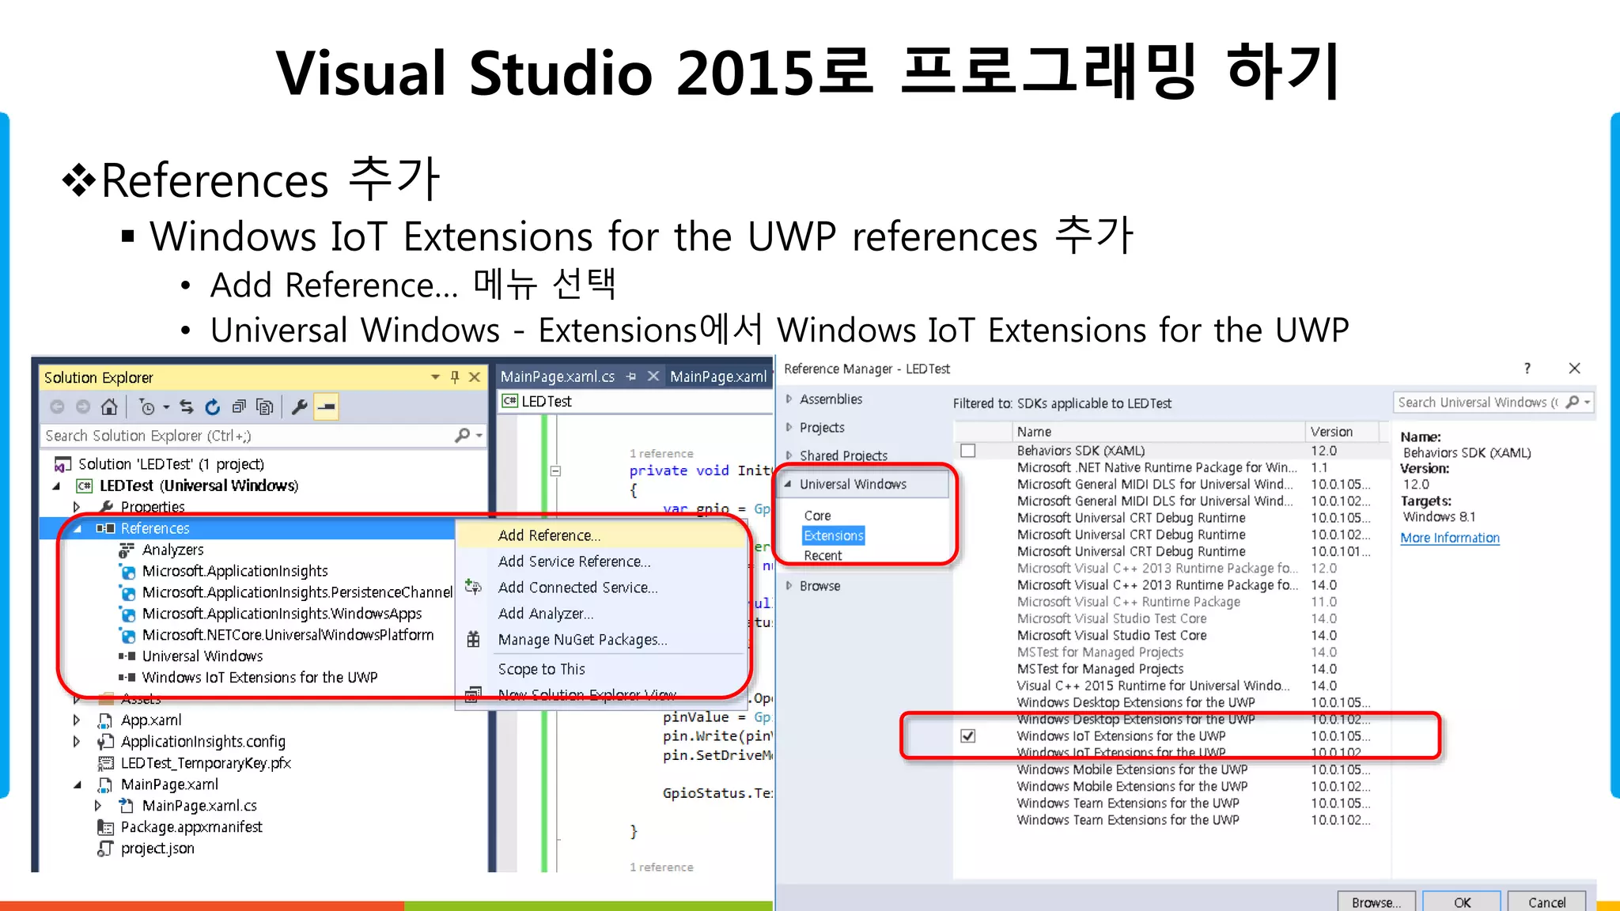
Task: Collapse the References node
Action: 77,528
